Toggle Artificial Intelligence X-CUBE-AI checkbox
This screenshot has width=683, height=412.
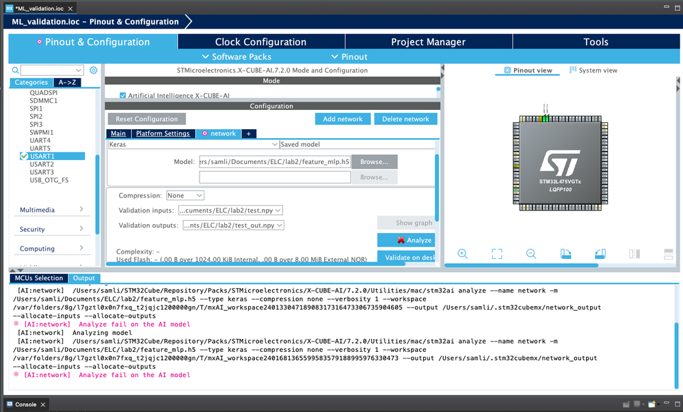point(122,96)
